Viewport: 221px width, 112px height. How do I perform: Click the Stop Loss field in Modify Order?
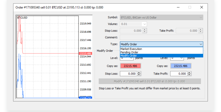click(128, 74)
